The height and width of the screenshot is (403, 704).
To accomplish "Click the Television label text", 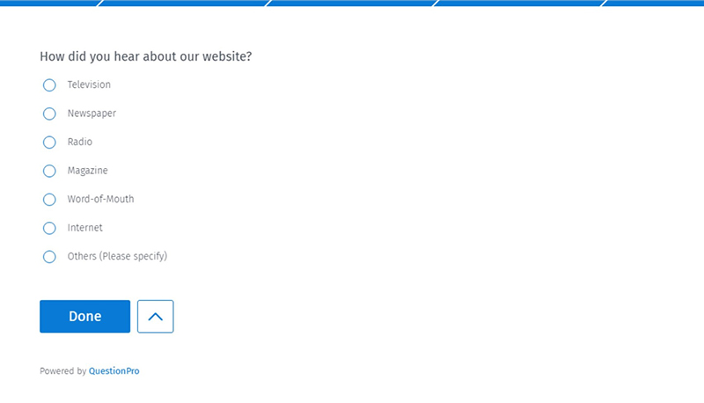I will pyautogui.click(x=89, y=84).
